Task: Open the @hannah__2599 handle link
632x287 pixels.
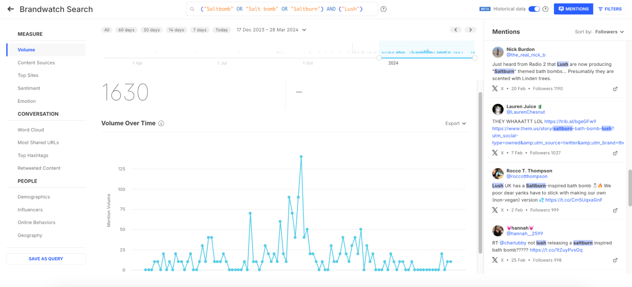Action: click(x=525, y=233)
